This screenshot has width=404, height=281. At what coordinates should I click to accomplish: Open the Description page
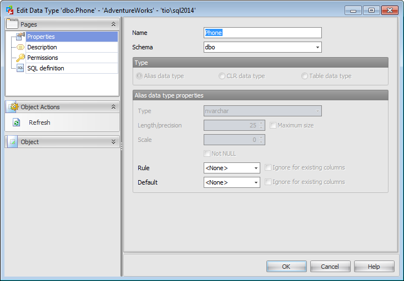[x=42, y=48]
